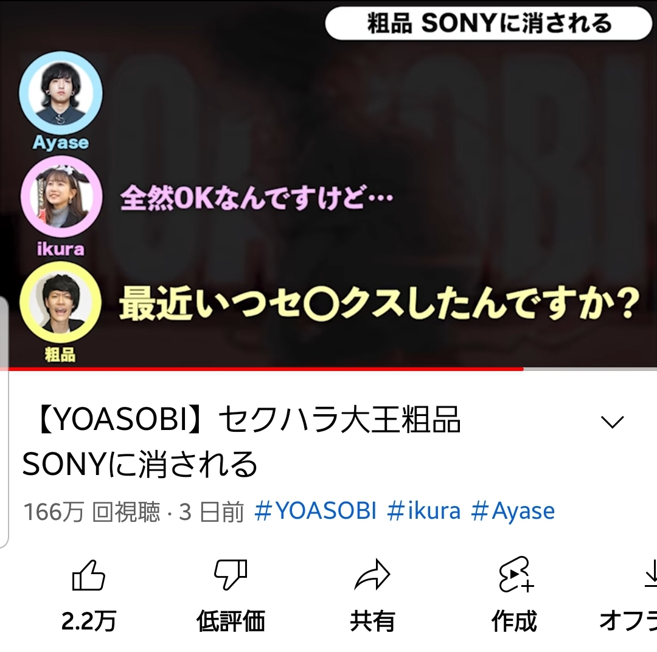Open the #Ayase hashtag link
657x652 pixels.
coord(513,511)
